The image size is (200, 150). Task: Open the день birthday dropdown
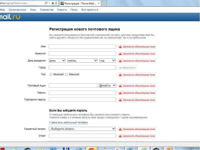[57, 60]
